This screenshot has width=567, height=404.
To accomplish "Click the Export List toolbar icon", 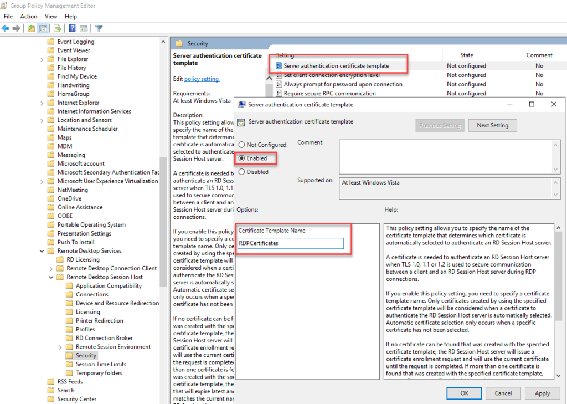I will click(x=57, y=28).
